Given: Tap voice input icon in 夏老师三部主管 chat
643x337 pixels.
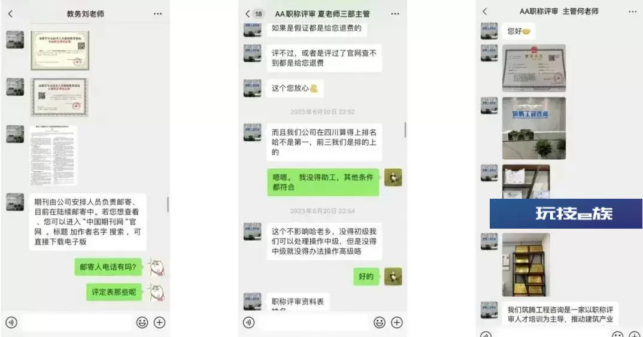Looking at the screenshot, I should pyautogui.click(x=248, y=323).
